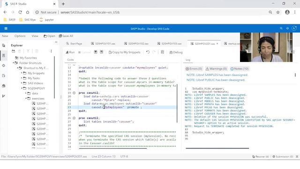
Task: Filter log by Errors (0)
Action: [x=194, y=69]
